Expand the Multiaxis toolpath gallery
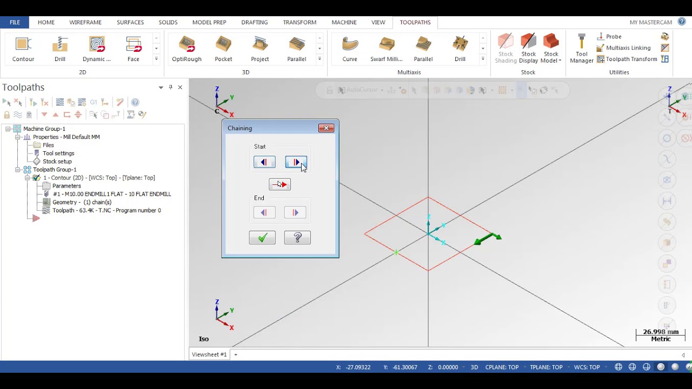 [x=483, y=59]
